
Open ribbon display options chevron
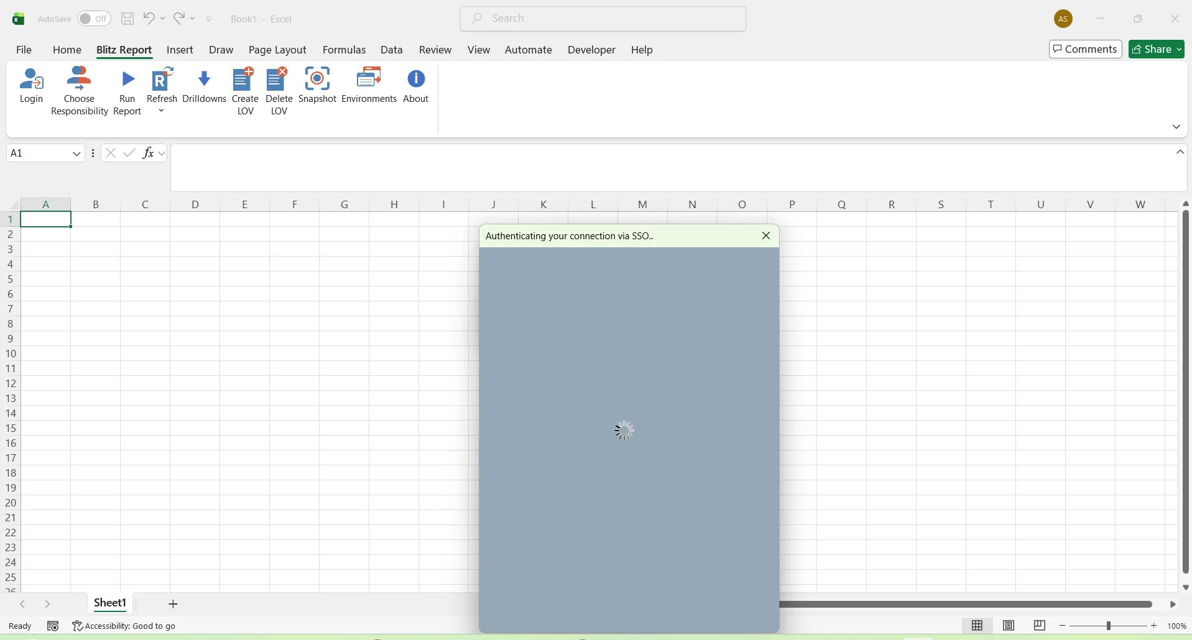pyautogui.click(x=1177, y=127)
